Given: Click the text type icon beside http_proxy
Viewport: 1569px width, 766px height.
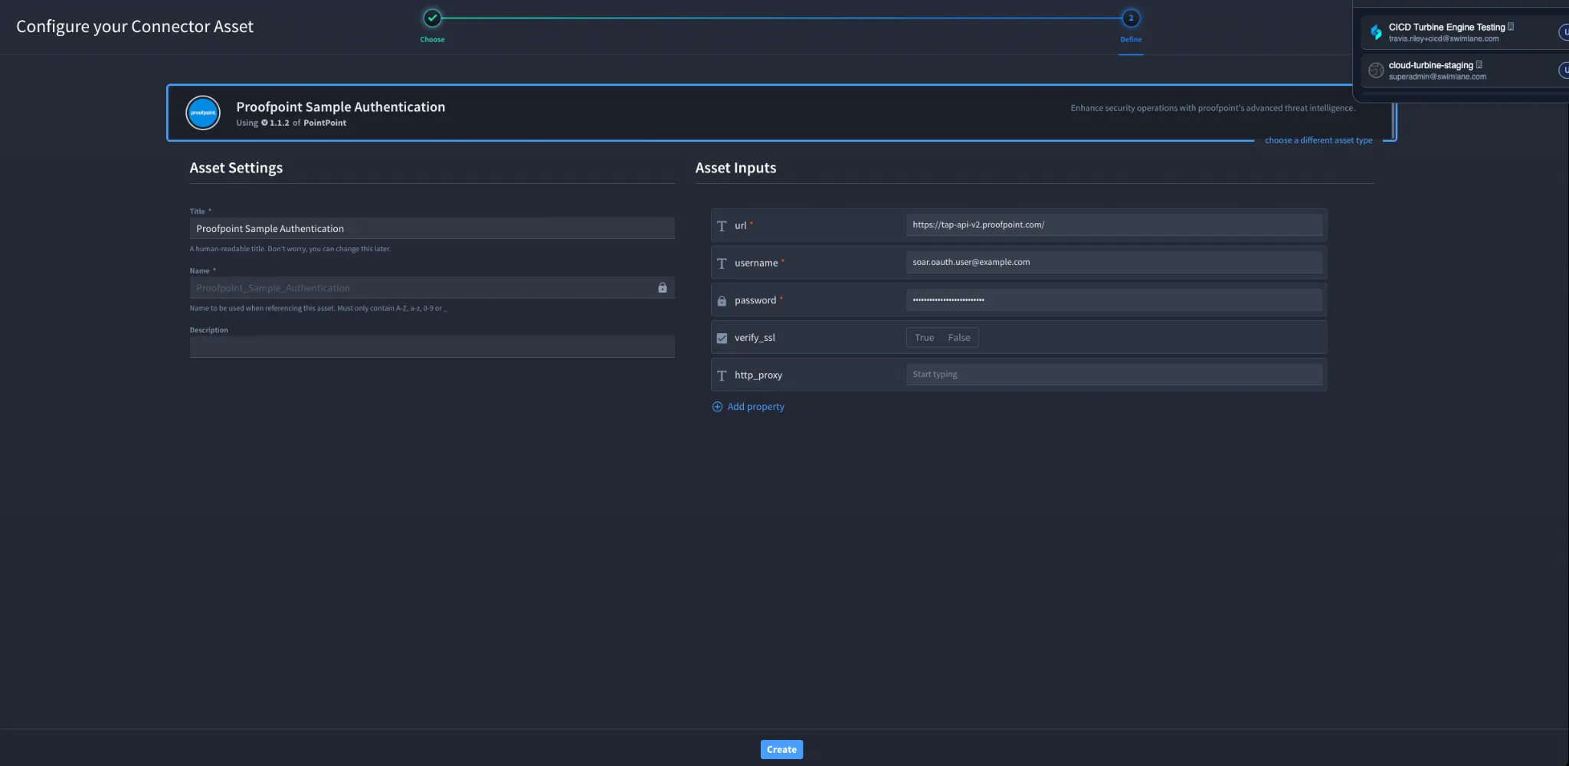Looking at the screenshot, I should coord(722,375).
